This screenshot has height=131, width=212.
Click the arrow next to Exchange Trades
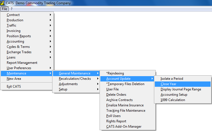tap(50, 52)
